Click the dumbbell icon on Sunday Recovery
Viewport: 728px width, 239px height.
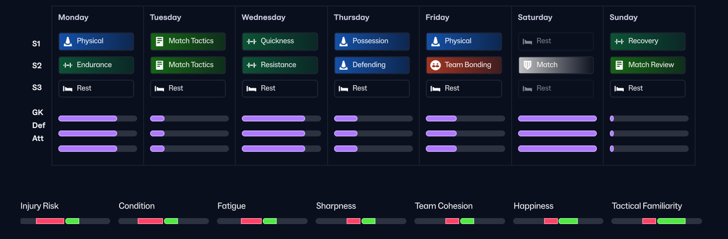point(619,41)
